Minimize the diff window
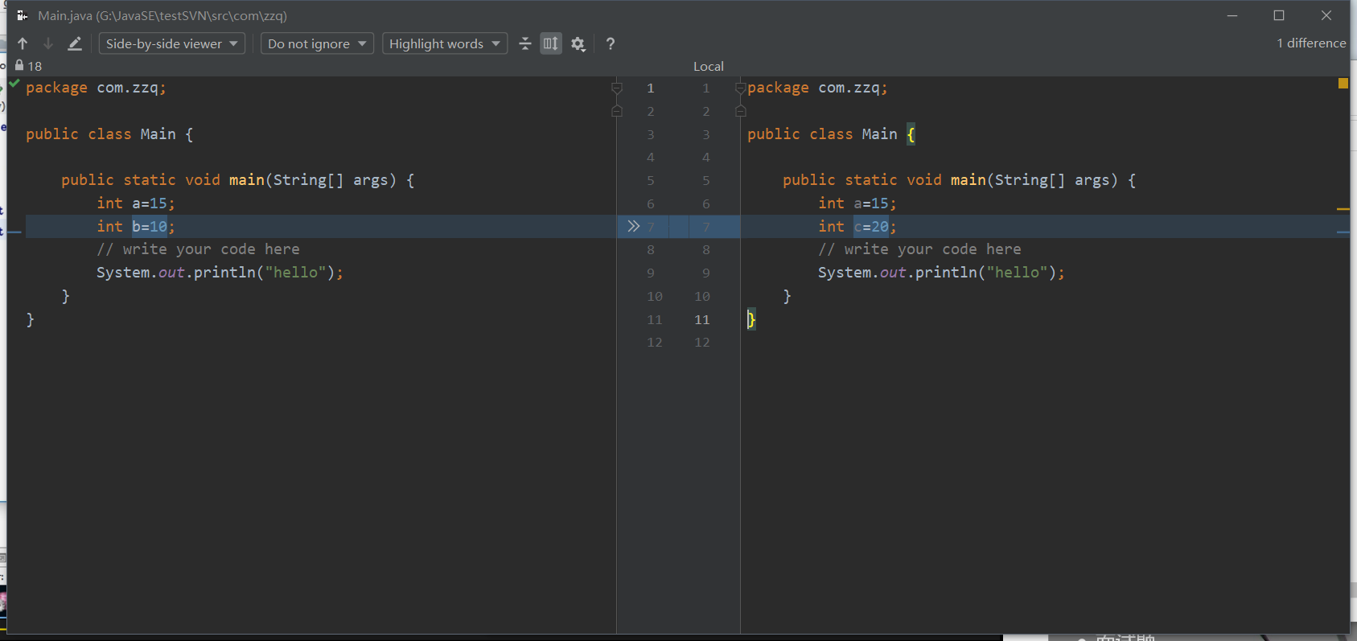The width and height of the screenshot is (1357, 641). coord(1232,15)
